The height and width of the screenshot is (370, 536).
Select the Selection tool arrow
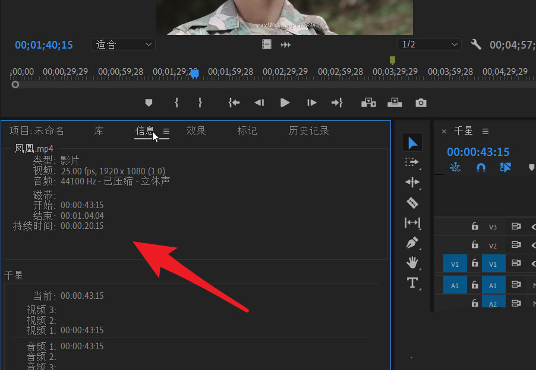412,142
